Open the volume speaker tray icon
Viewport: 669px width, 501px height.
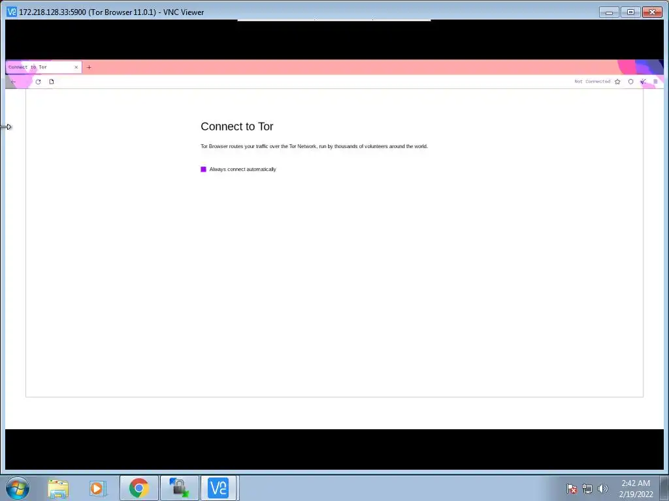pos(602,489)
